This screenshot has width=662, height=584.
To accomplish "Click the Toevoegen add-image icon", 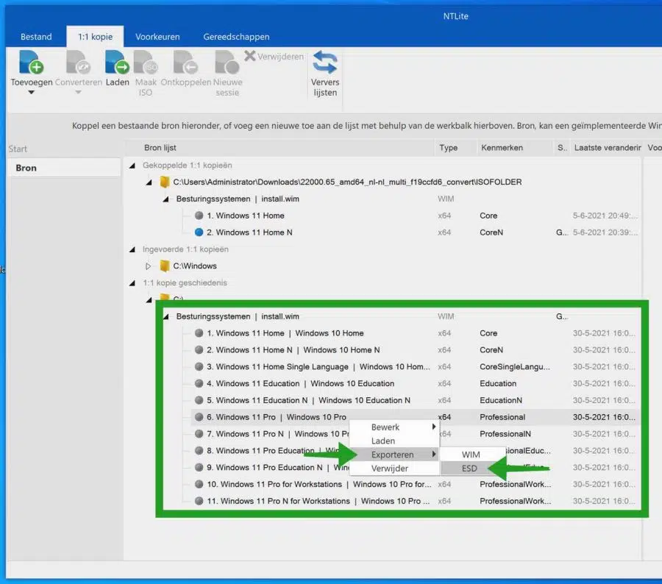I will (31, 62).
